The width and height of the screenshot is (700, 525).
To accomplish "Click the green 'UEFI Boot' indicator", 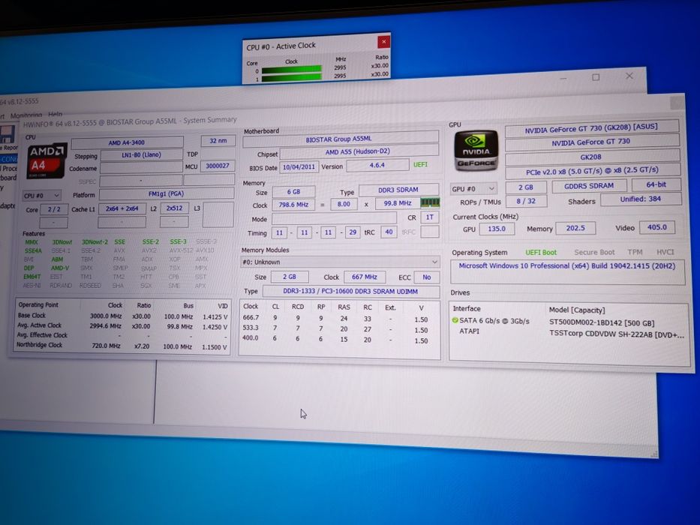I will 541,252.
